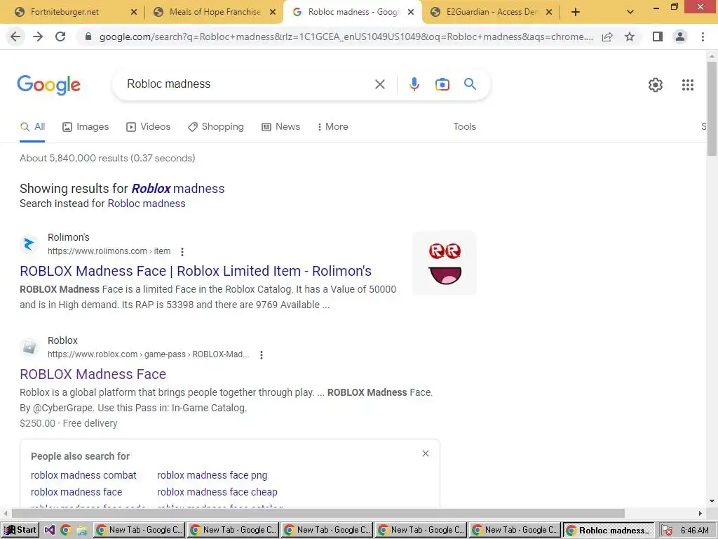Go back using the browser back arrow

(15, 36)
